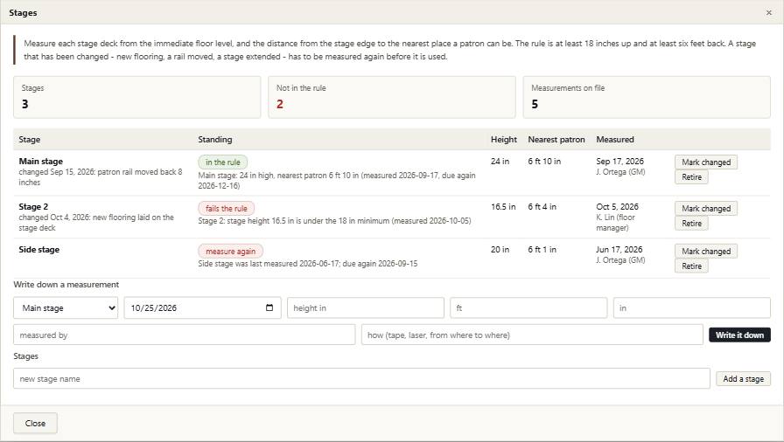
Task: Click the Height column header
Action: (503, 140)
